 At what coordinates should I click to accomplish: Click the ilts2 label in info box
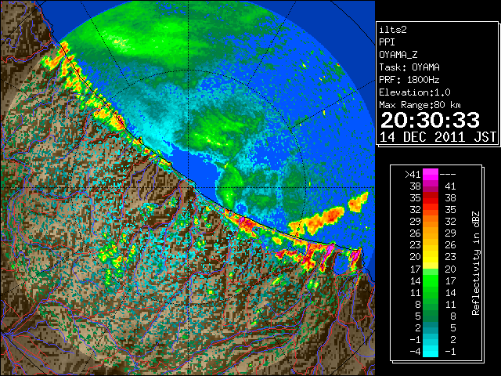coord(393,30)
